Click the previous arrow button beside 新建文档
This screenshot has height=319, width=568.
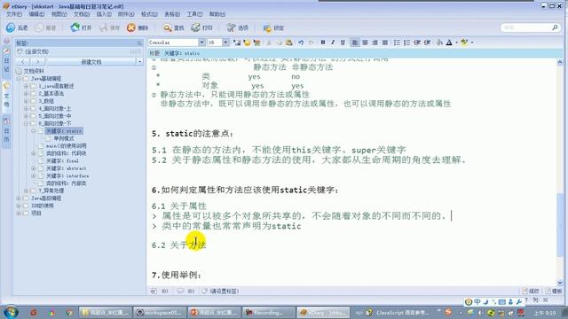(23, 62)
